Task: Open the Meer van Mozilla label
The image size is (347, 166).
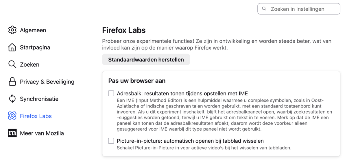Action: pyautogui.click(x=42, y=133)
